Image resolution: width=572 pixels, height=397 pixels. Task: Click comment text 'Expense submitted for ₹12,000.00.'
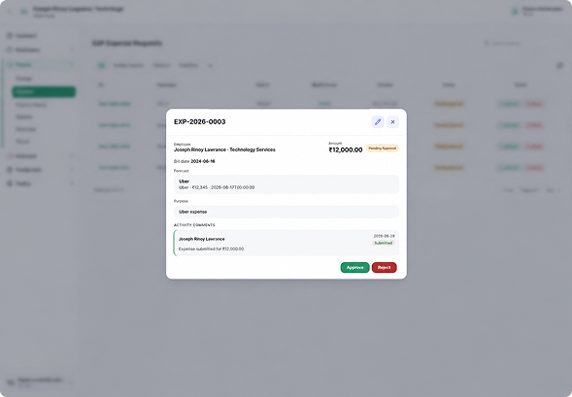(x=212, y=249)
